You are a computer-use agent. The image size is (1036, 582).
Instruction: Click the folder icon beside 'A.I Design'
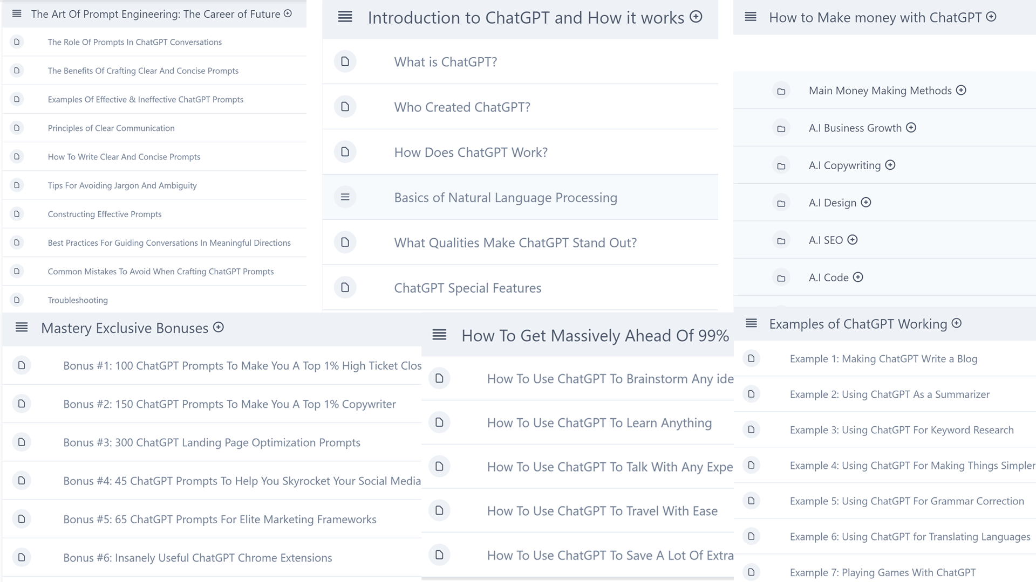pyautogui.click(x=781, y=203)
